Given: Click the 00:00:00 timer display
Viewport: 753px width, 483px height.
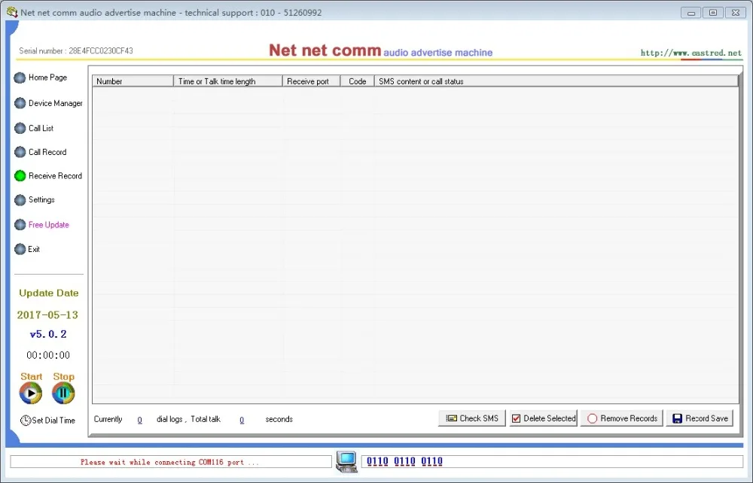Looking at the screenshot, I should pos(48,355).
